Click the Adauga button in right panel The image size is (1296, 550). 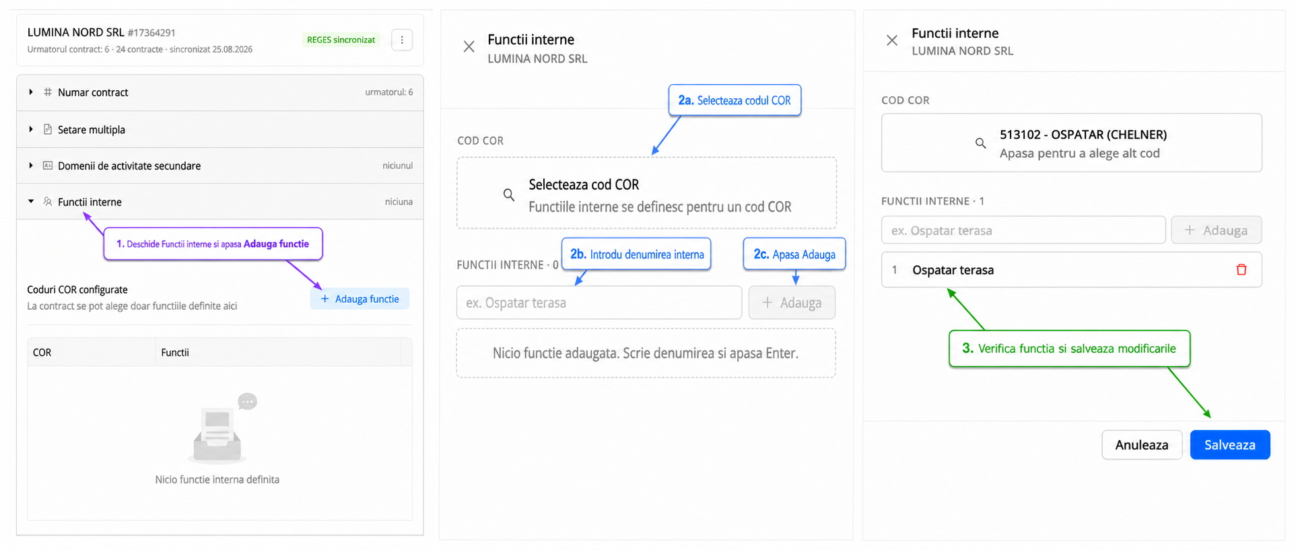pos(1216,230)
